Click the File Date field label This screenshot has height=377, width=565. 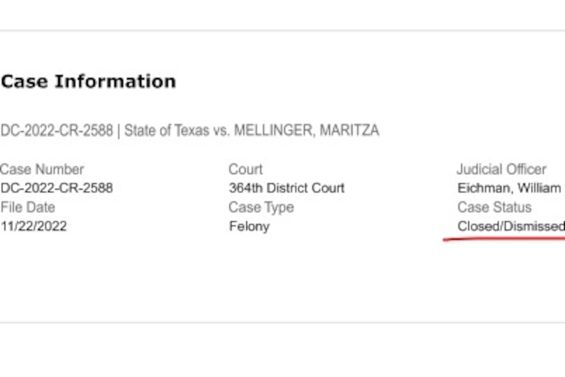(x=27, y=207)
